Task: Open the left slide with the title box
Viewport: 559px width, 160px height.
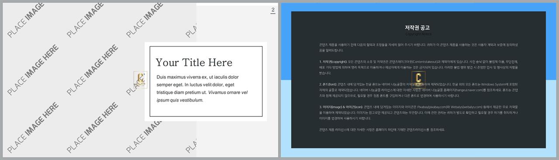Action: point(141,80)
